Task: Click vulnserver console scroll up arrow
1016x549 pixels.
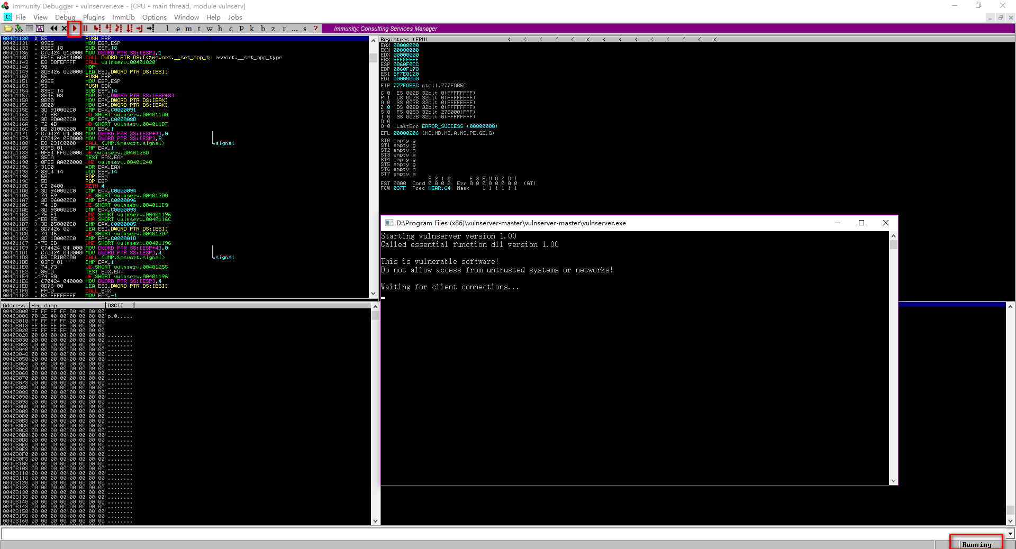Action: [x=893, y=236]
